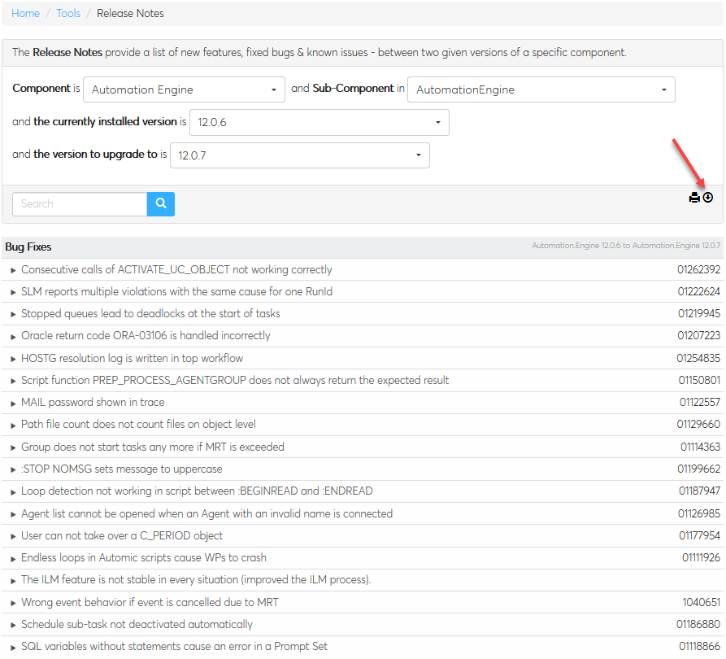
Task: Click ticket number 01262392
Action: coord(698,270)
